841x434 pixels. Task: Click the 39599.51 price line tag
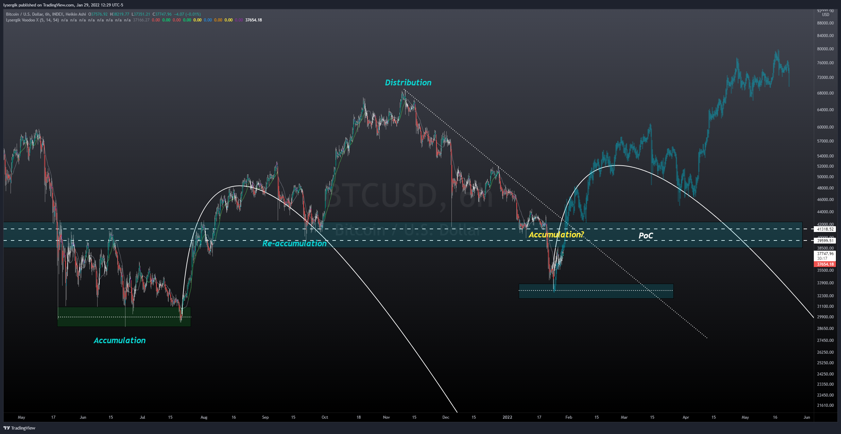[825, 240]
